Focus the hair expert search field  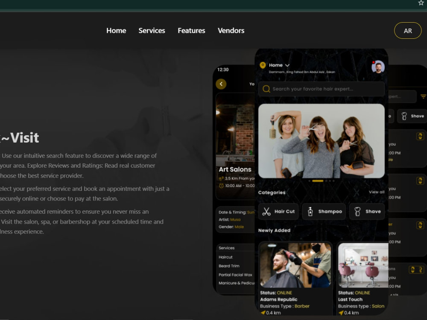[322, 89]
